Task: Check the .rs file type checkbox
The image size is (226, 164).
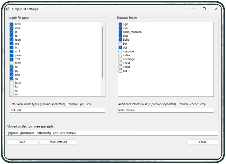Action: click(x=12, y=94)
